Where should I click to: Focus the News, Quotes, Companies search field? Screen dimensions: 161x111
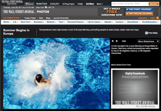[x=130, y=4]
